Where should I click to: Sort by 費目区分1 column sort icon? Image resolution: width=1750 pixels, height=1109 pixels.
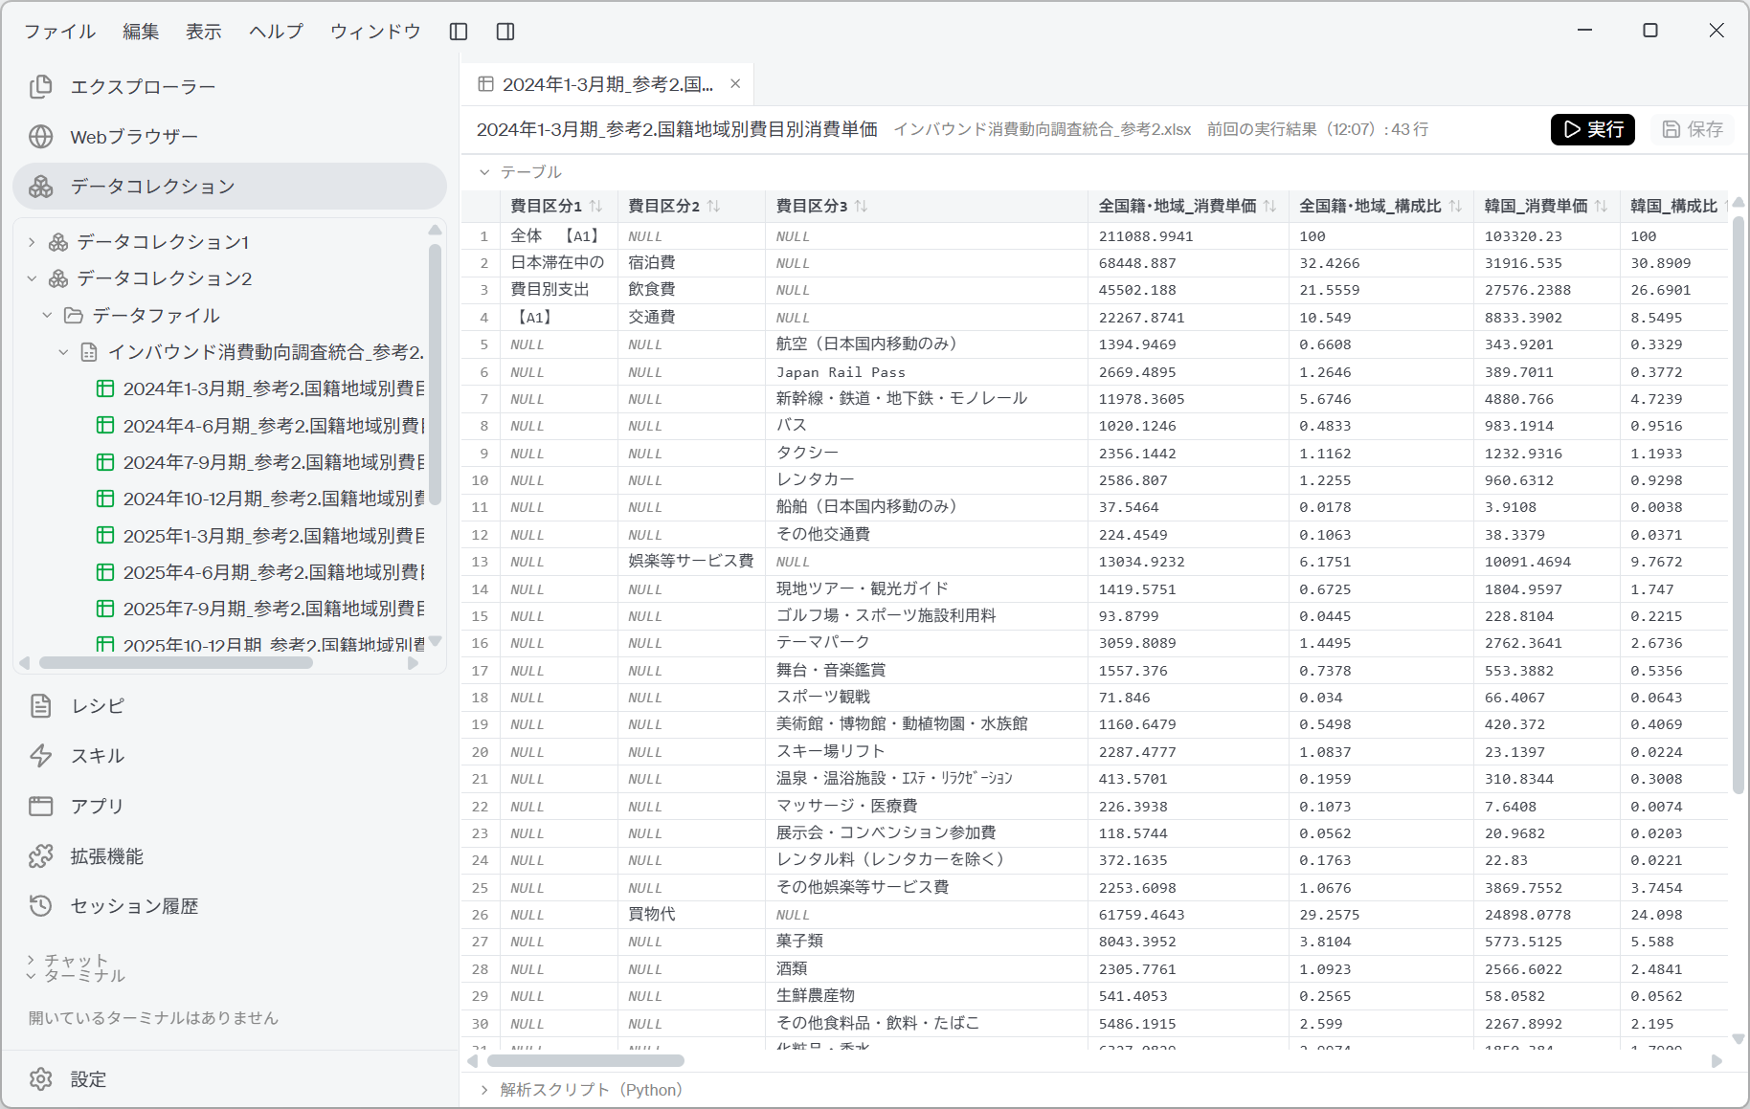(596, 207)
